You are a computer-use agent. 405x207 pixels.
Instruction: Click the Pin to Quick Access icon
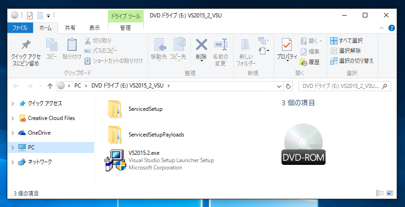pyautogui.click(x=26, y=45)
